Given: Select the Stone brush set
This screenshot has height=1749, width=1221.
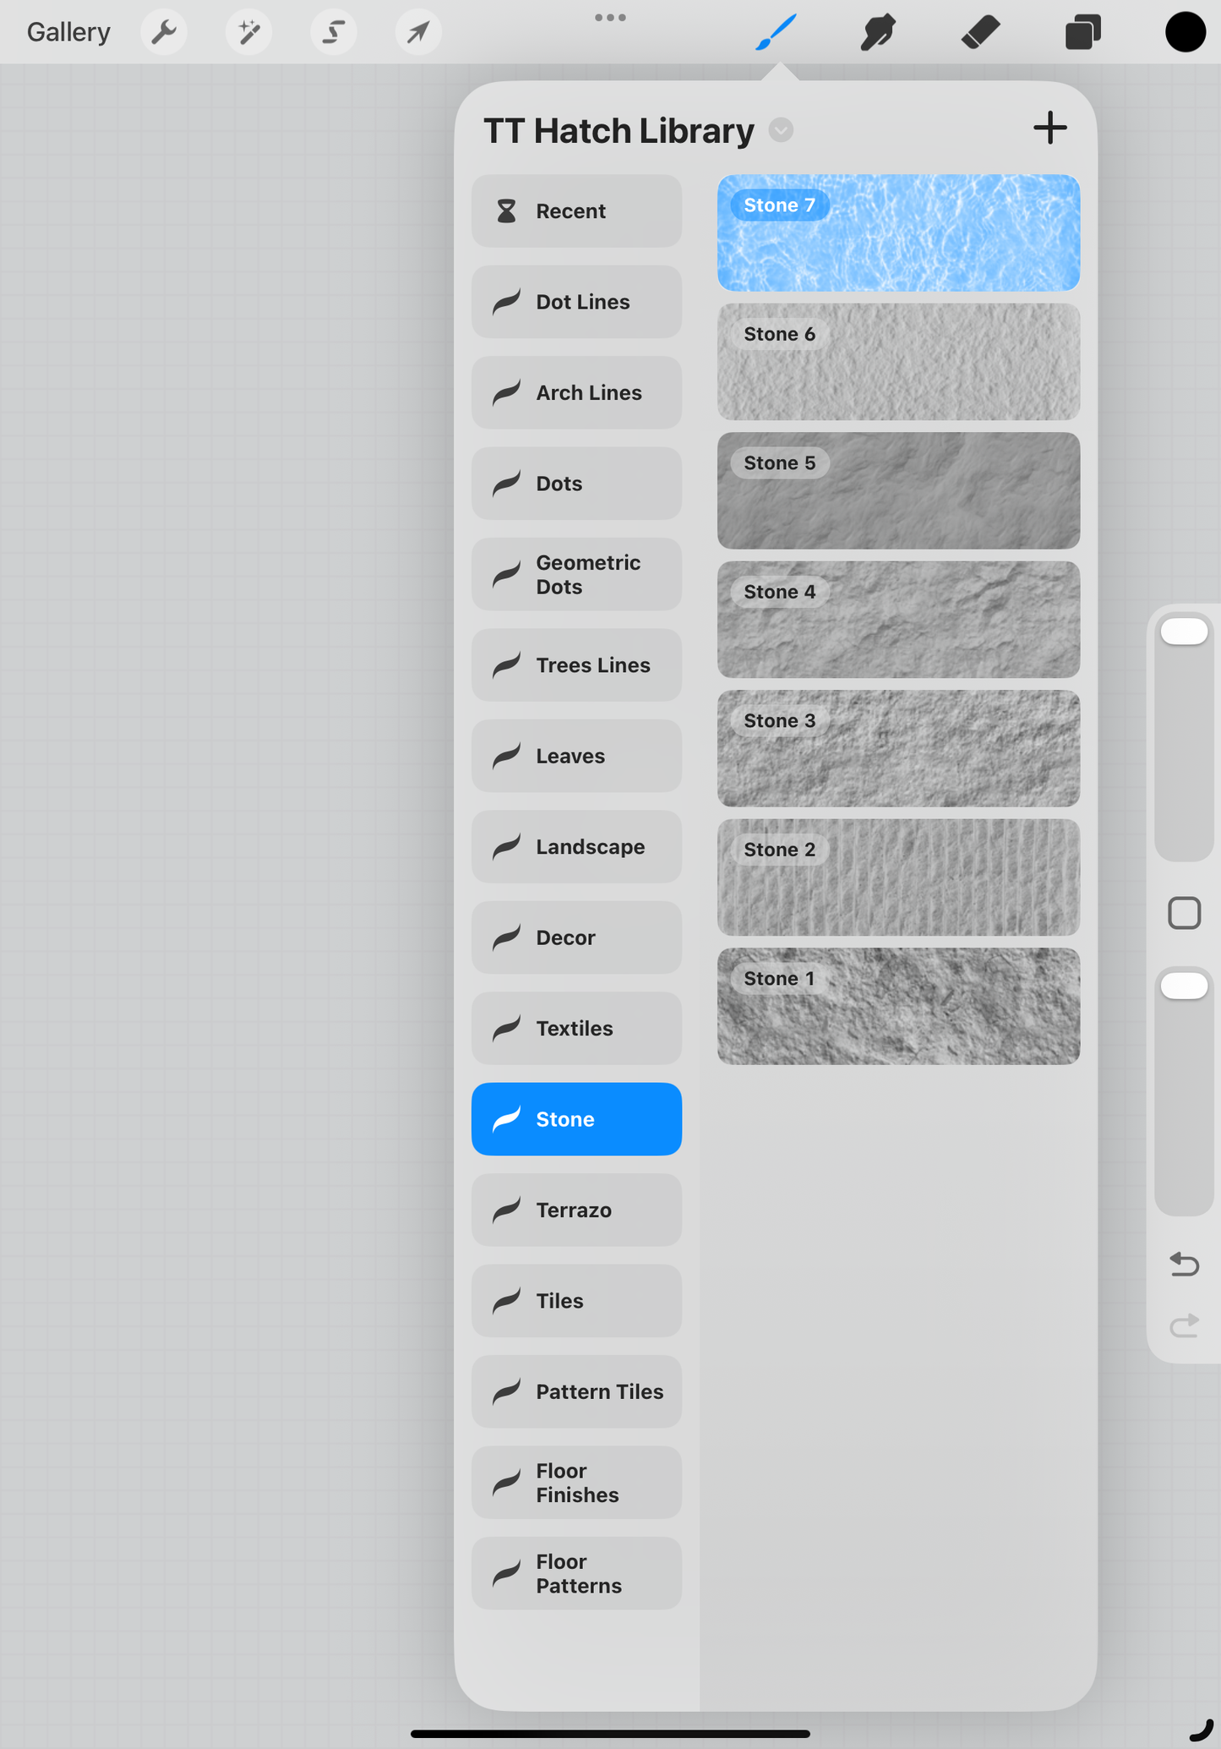Looking at the screenshot, I should (x=576, y=1119).
